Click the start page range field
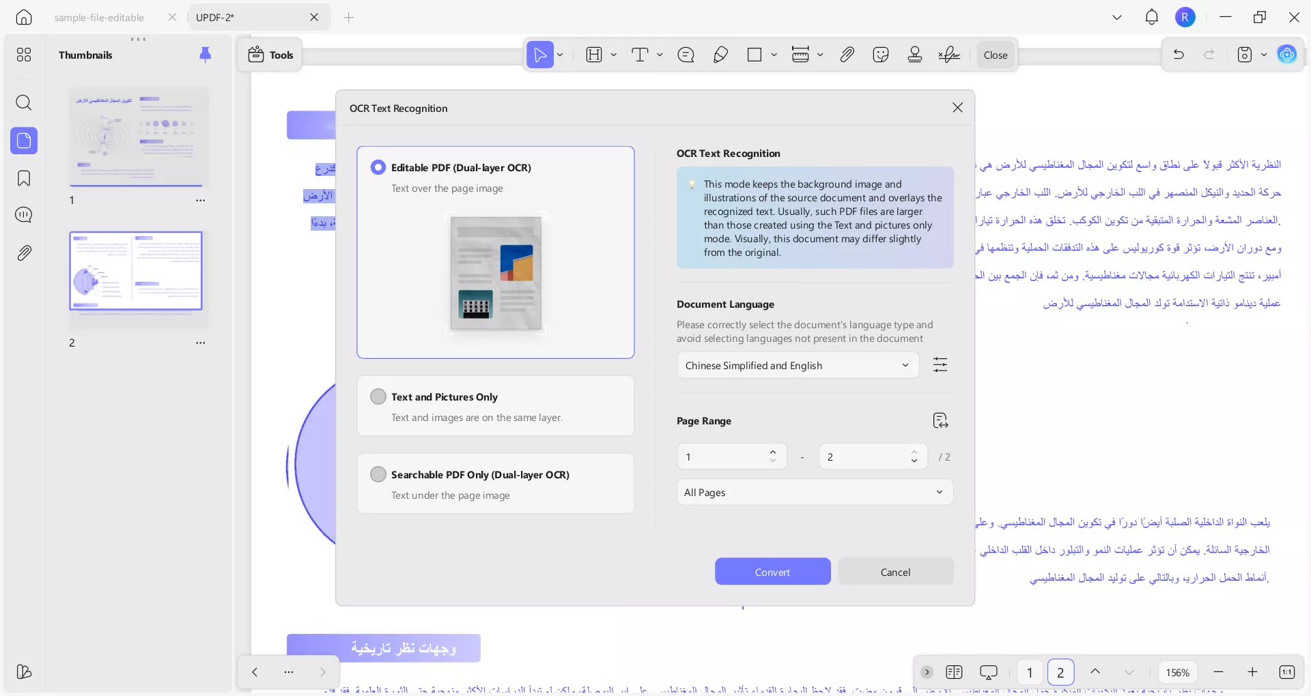1311x696 pixels. coord(731,456)
